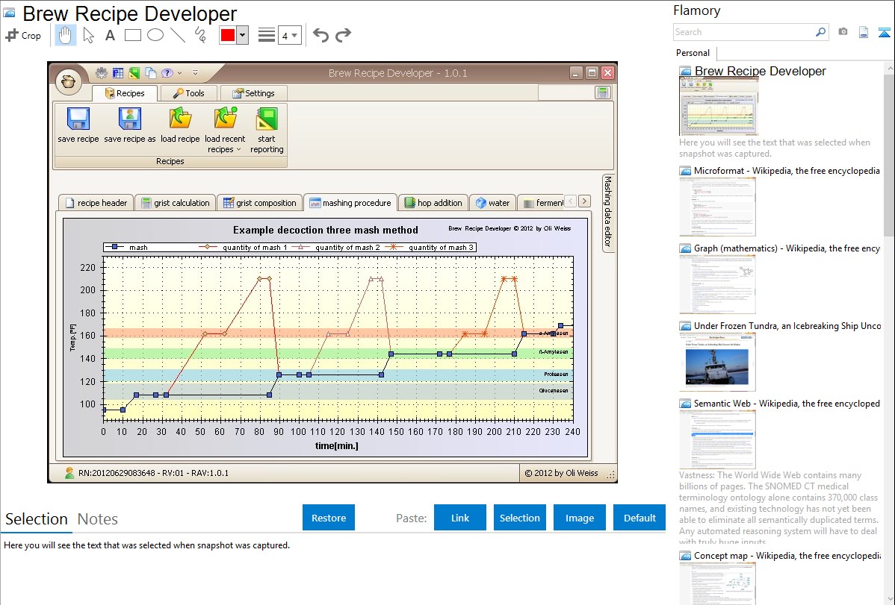Select the freehand scribble tool
Screen dimensions: 895x605
[x=200, y=35]
